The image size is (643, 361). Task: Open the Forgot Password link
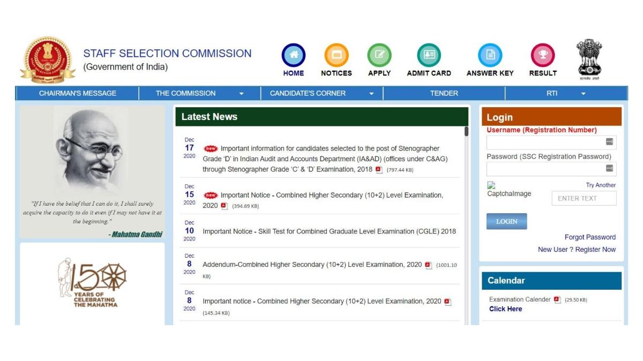tap(590, 237)
